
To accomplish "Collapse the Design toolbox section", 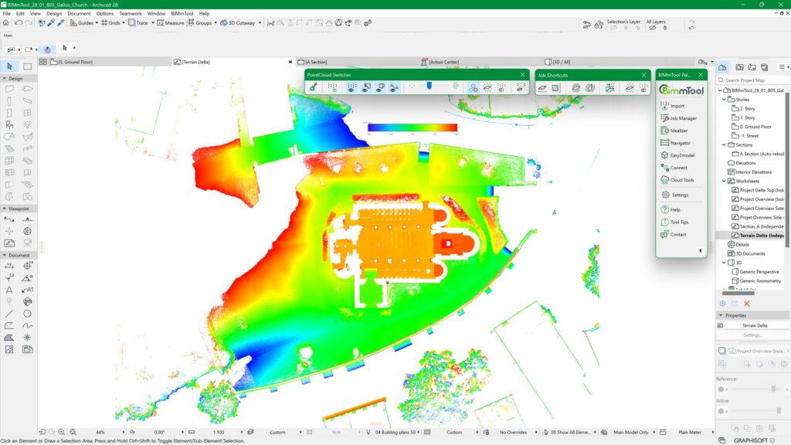I will click(5, 78).
